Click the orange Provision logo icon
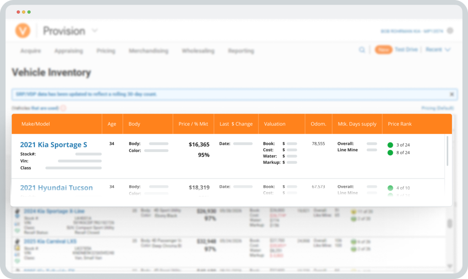Screen dimensions: 468x279 coord(23,31)
